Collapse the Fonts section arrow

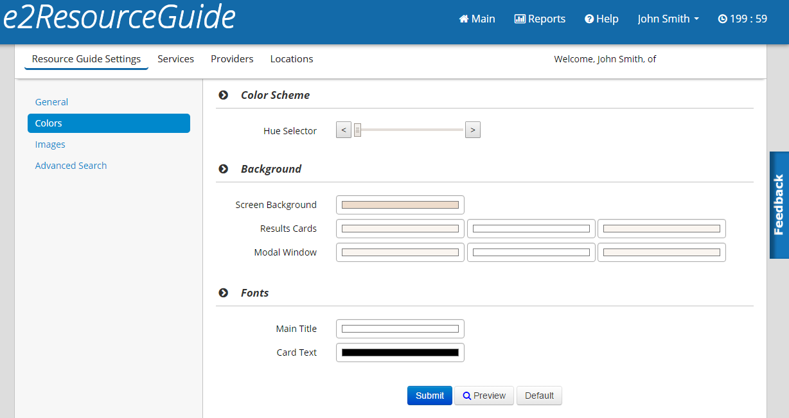point(224,293)
